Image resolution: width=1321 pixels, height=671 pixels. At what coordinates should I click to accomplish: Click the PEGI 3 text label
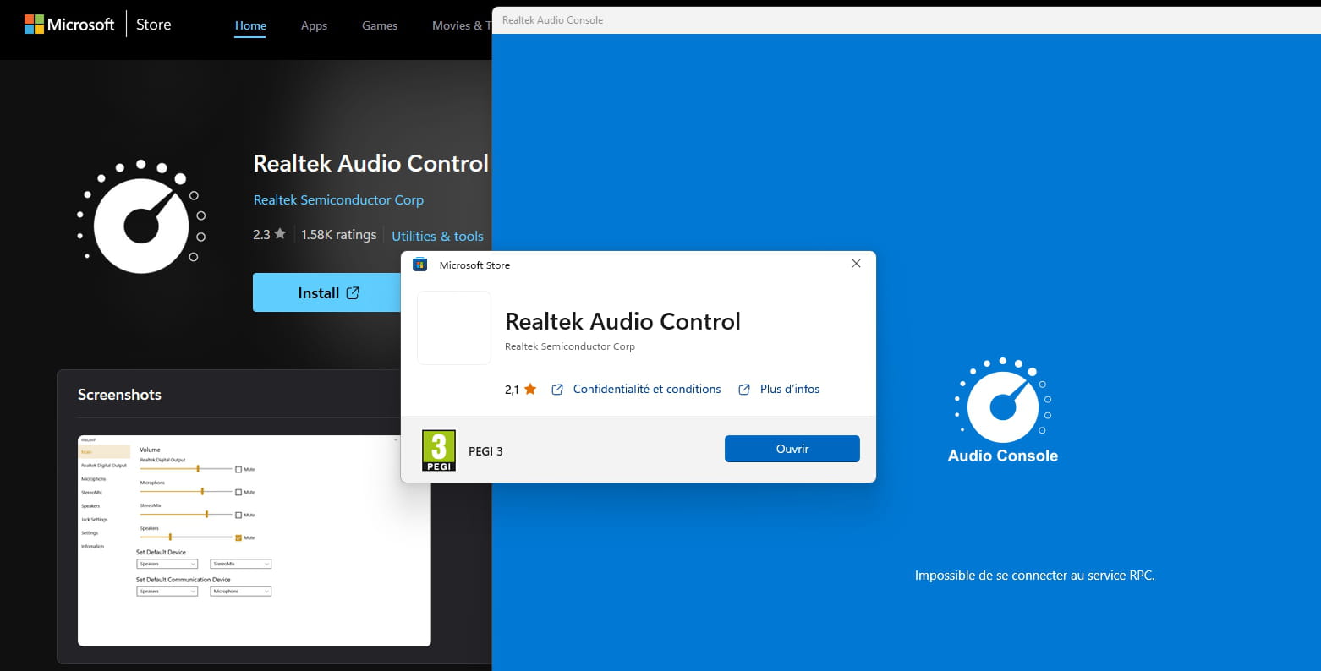coord(485,451)
